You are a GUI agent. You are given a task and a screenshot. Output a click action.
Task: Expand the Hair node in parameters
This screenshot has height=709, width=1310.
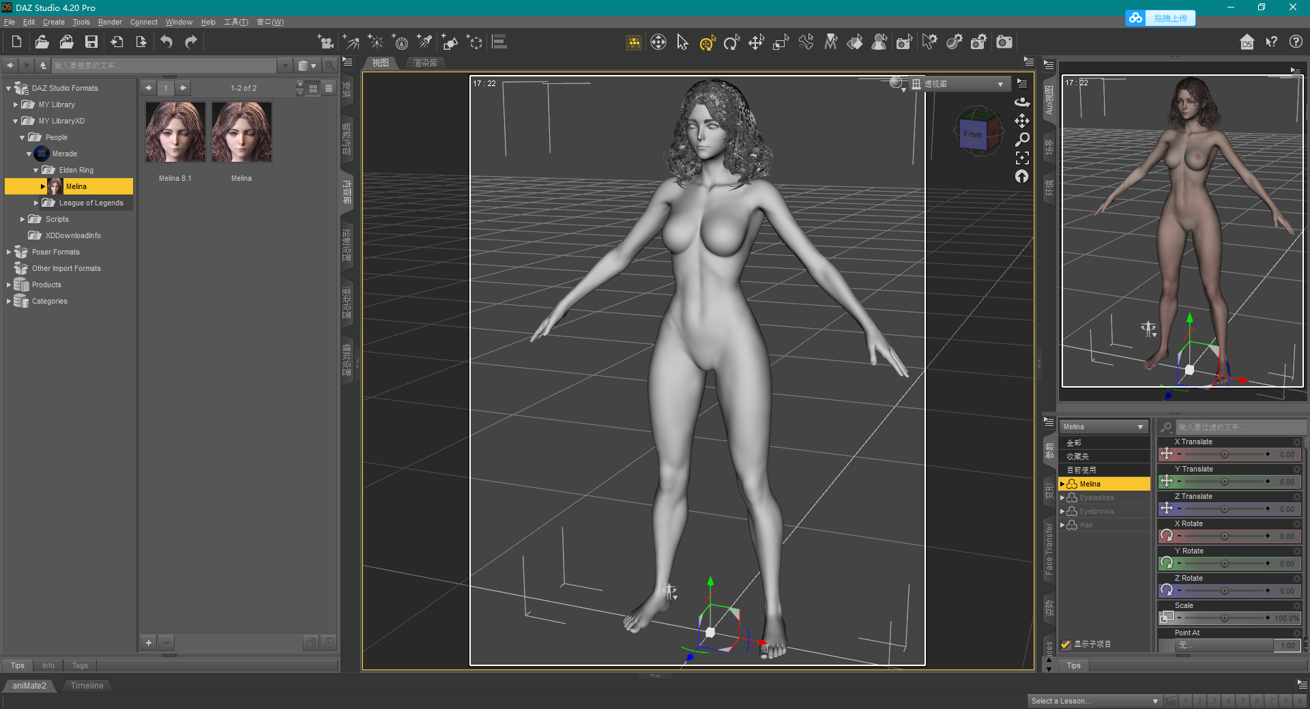(1062, 525)
